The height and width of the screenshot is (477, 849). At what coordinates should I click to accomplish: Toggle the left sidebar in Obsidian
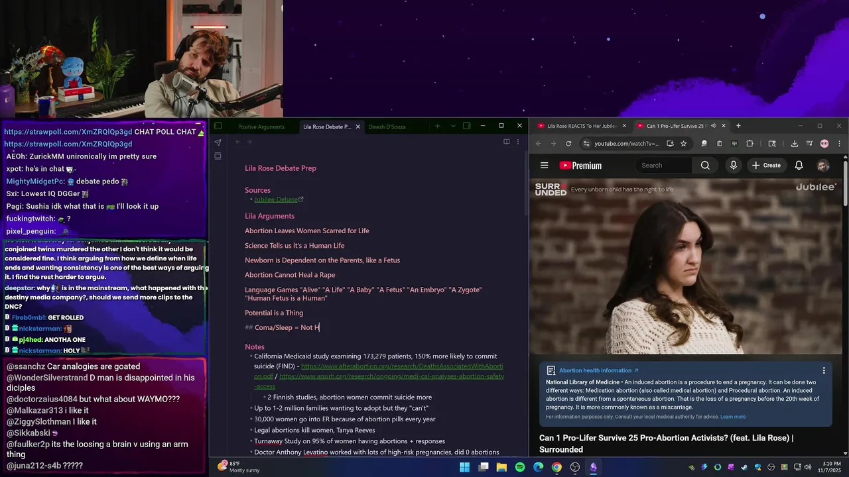coord(218,126)
